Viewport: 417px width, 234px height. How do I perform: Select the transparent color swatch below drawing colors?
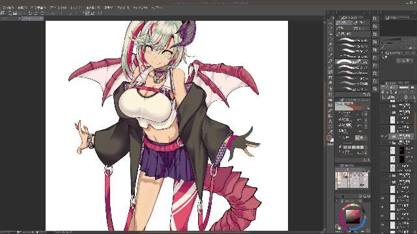[330, 144]
